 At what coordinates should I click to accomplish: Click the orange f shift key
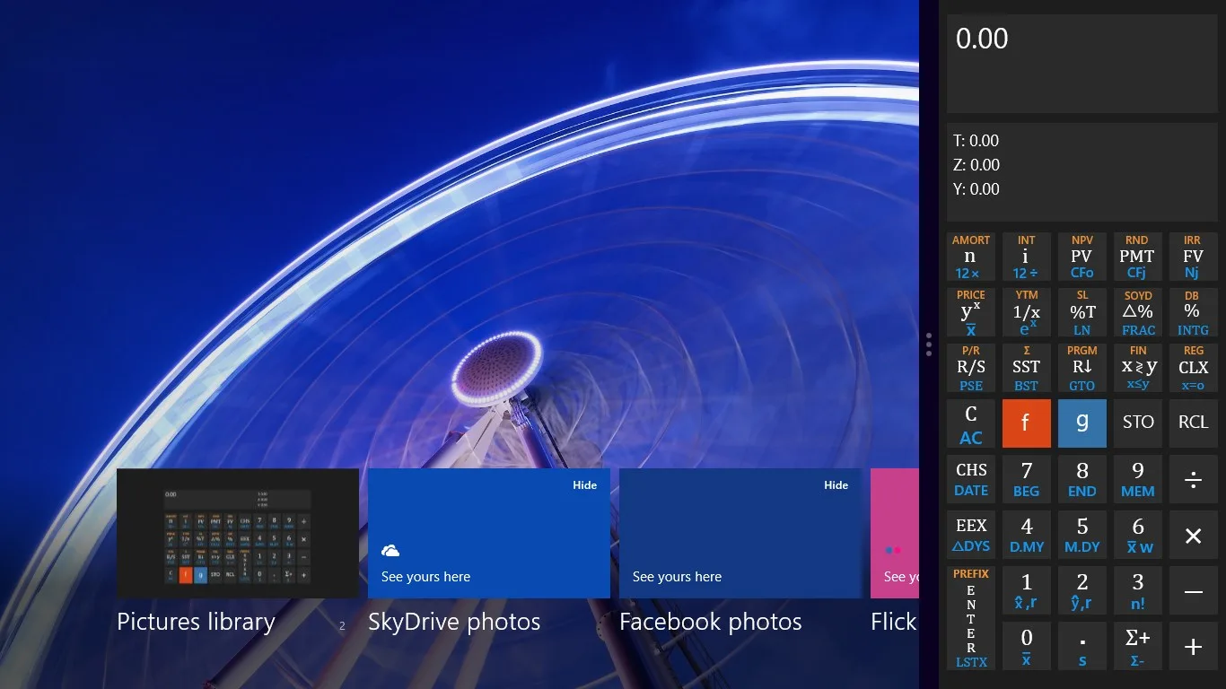tap(1026, 423)
